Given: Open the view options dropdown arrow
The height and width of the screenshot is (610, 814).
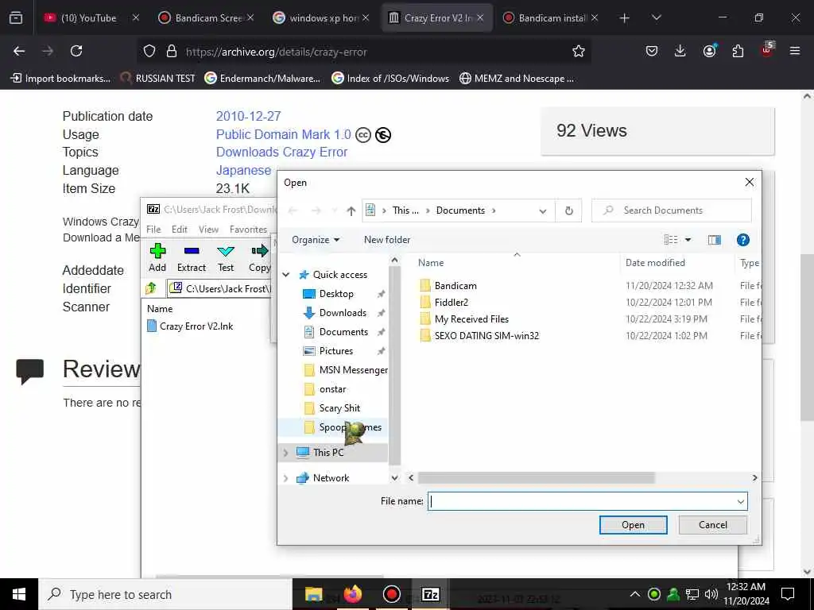Looking at the screenshot, I should coord(688,240).
